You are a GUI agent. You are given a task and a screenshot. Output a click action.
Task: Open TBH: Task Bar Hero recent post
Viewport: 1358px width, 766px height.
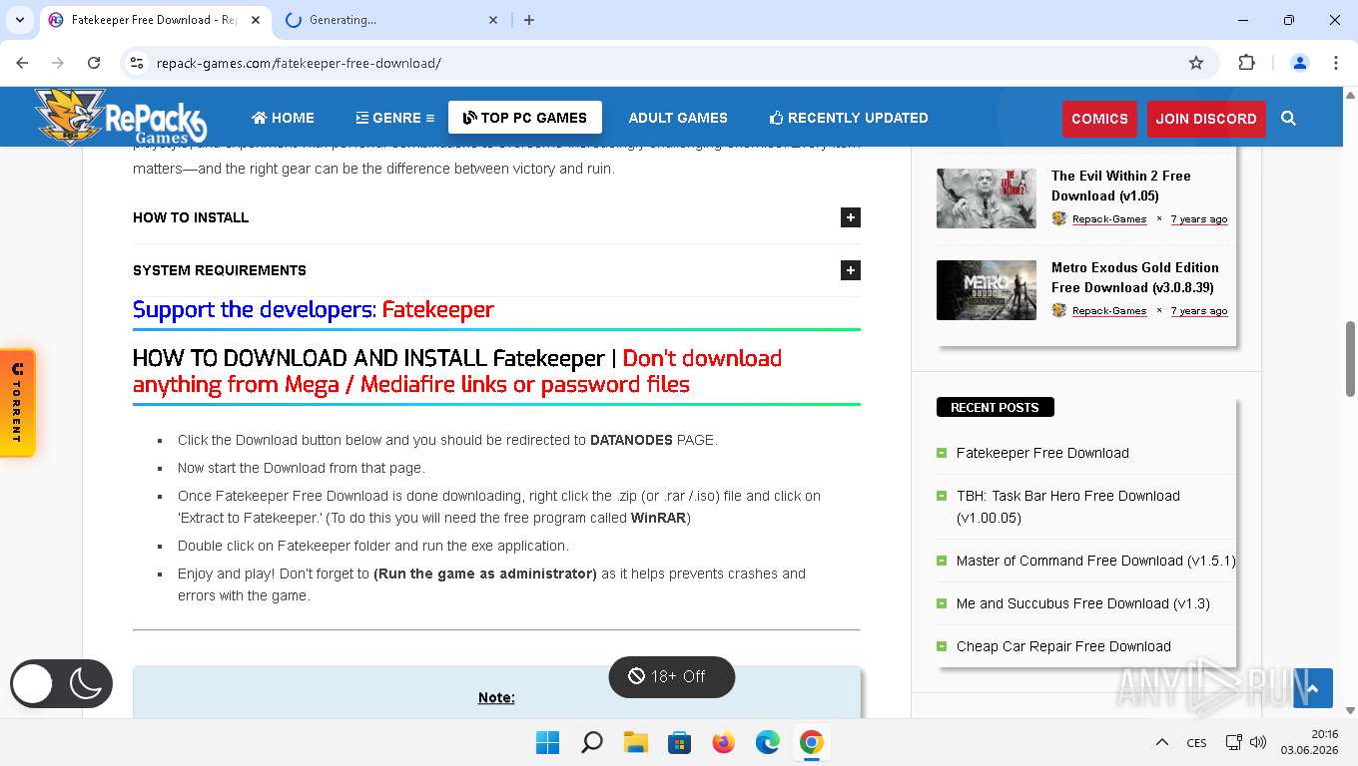tap(1068, 507)
